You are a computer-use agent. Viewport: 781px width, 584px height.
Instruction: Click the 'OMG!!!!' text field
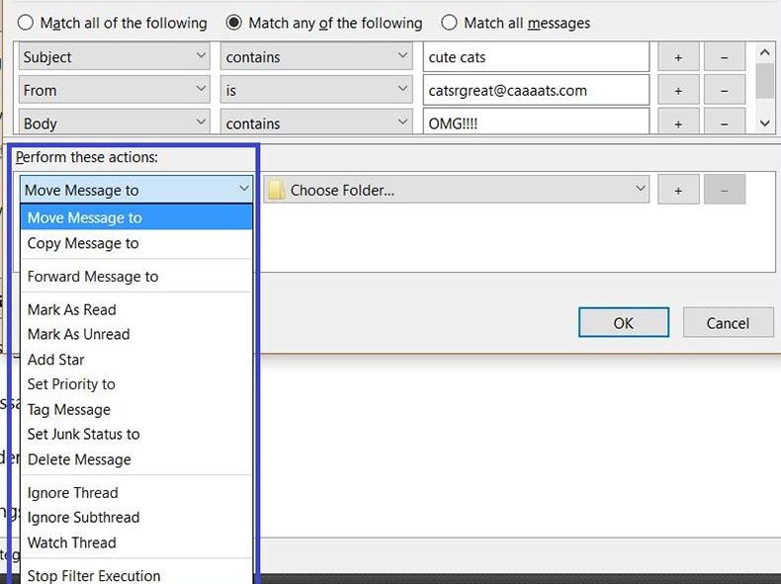click(x=537, y=122)
